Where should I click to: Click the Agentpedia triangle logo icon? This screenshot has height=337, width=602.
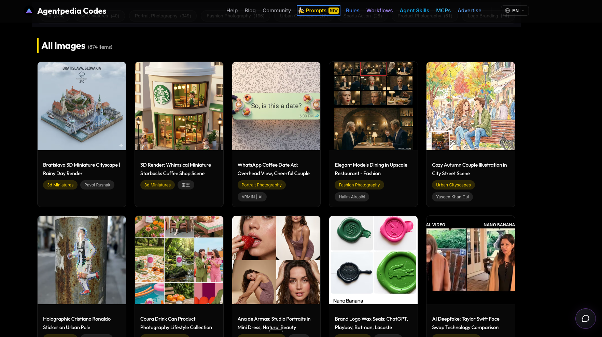tap(29, 11)
